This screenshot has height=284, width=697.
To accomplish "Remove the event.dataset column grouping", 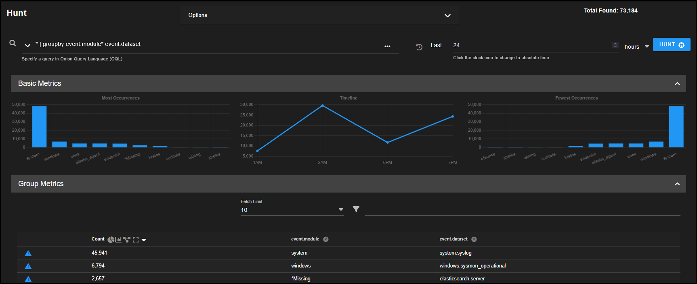I will click(x=474, y=239).
